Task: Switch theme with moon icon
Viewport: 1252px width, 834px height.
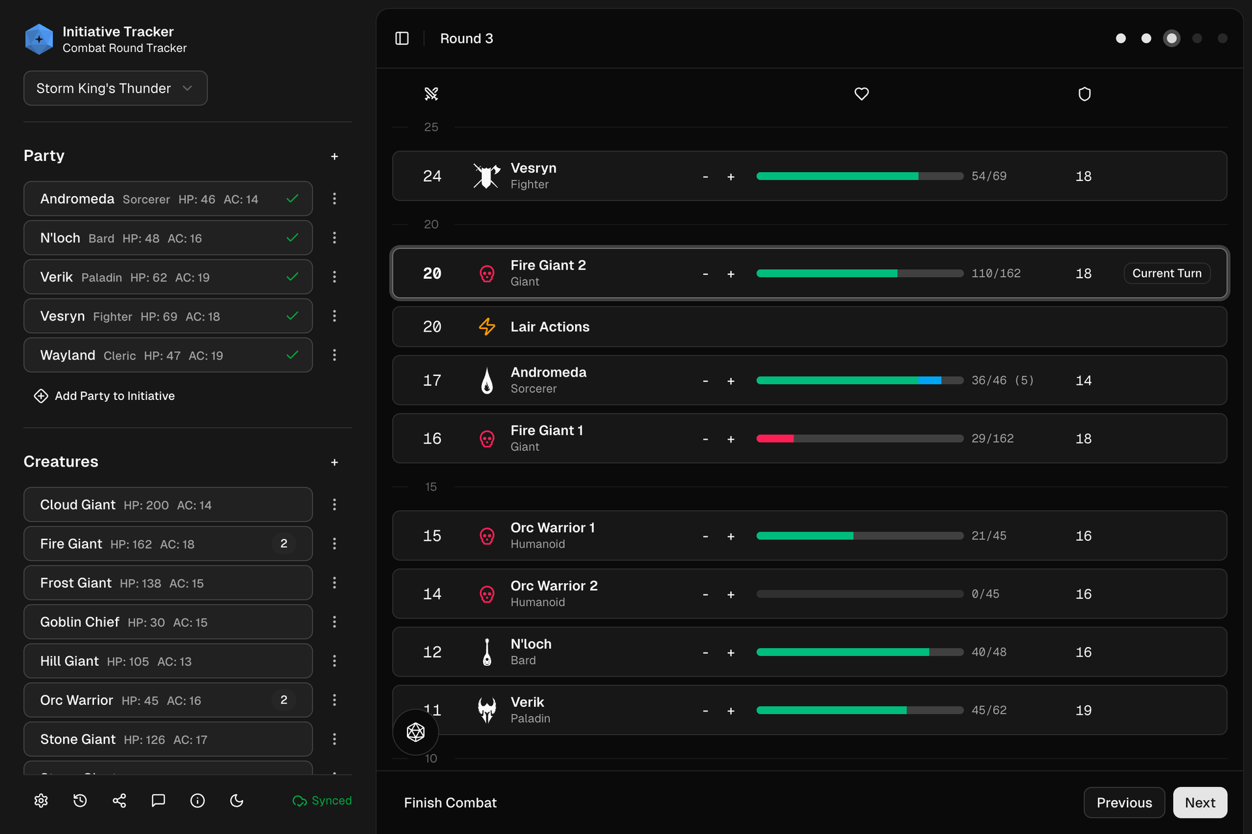Action: coord(237,801)
